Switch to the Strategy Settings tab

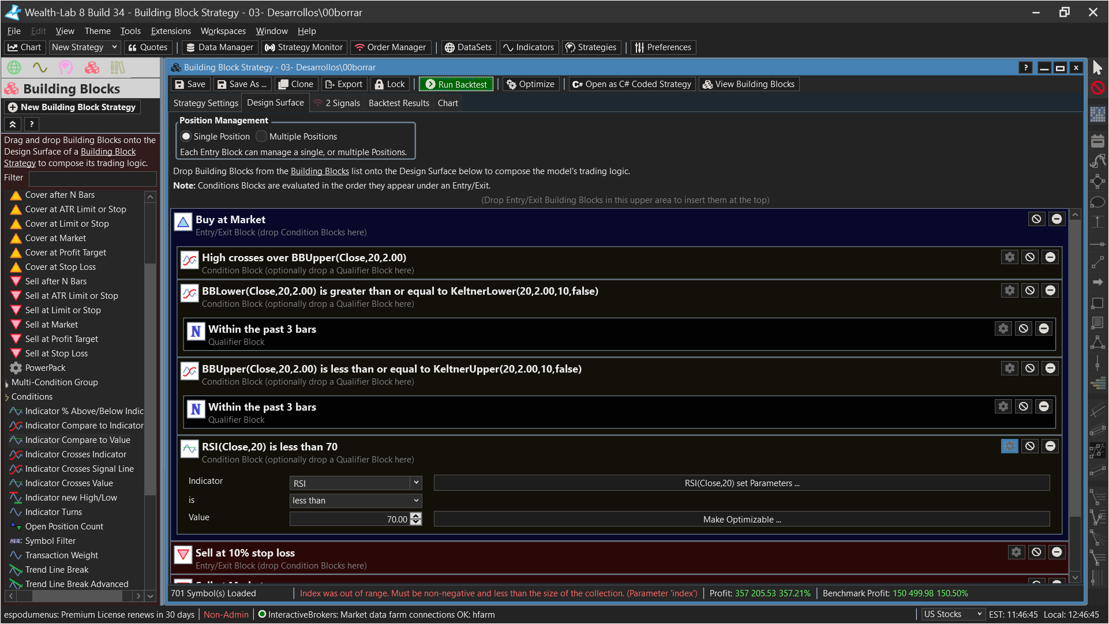206,103
